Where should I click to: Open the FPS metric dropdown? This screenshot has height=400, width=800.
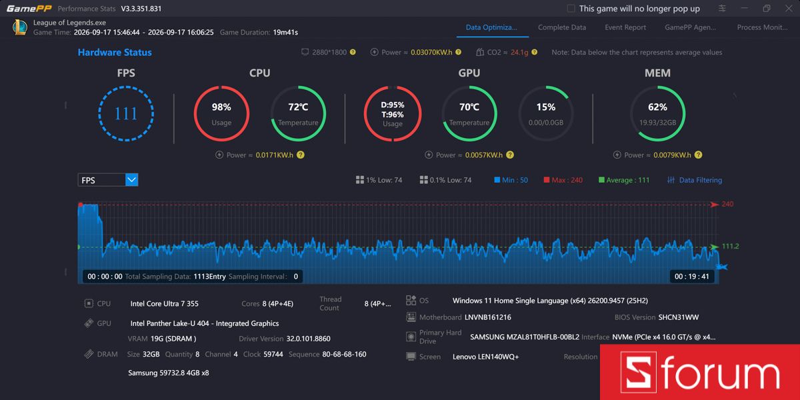point(108,180)
